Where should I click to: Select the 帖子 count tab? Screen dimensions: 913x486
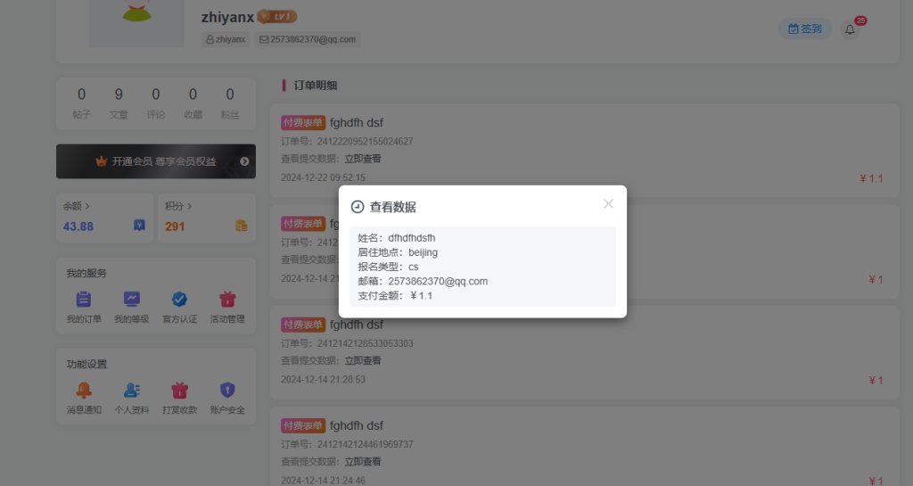(82, 103)
